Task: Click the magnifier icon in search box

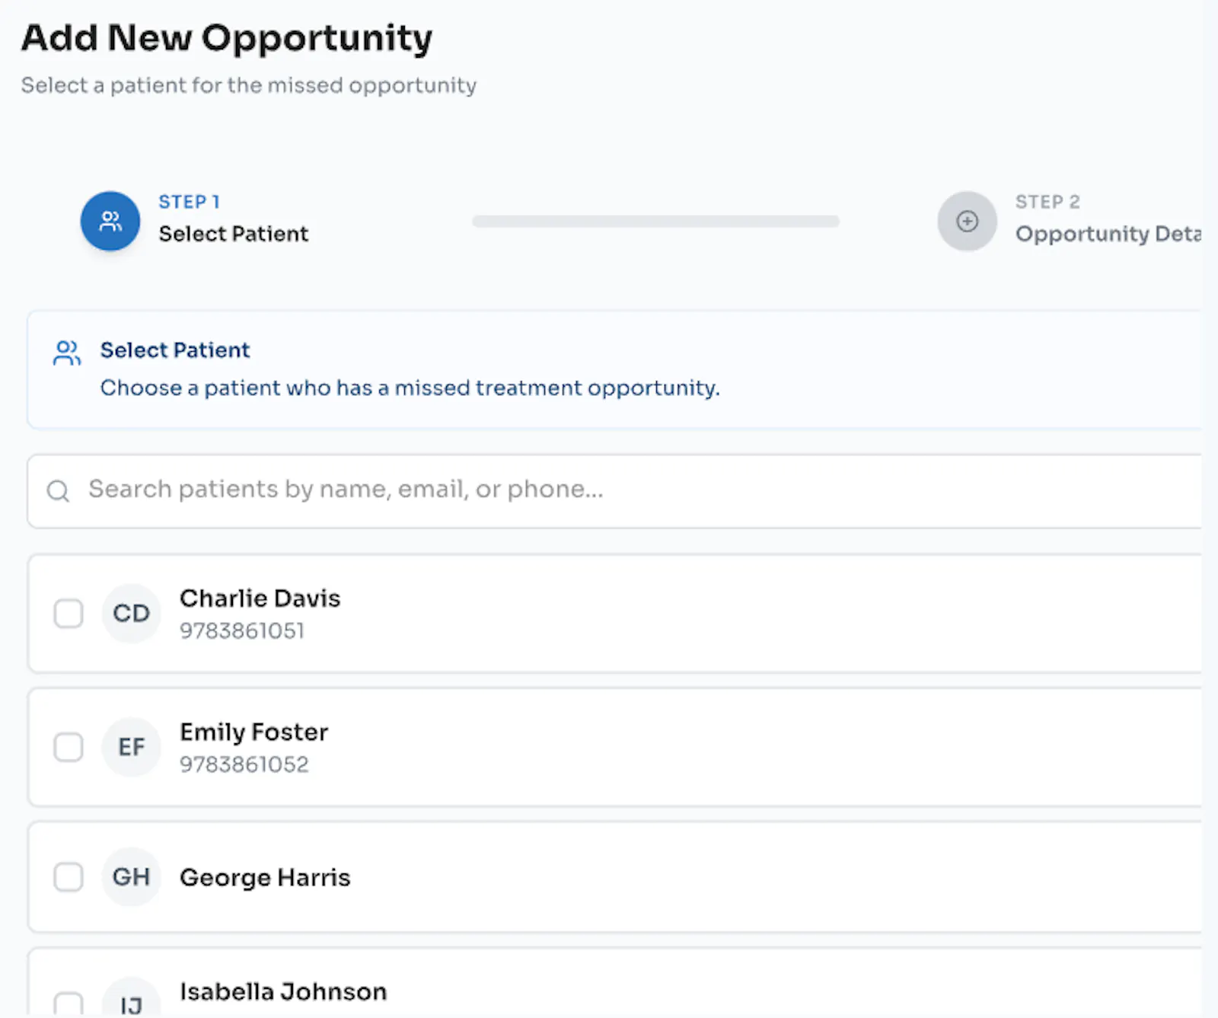Action: point(59,491)
